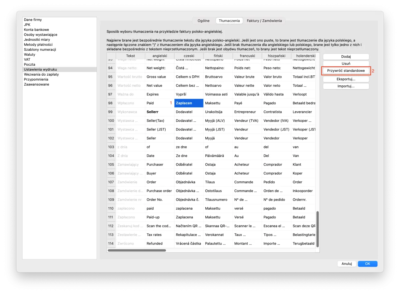Screen dimensions: 400x294
Task: Click the horizontal scrollbar of the table
Action: click(137, 250)
